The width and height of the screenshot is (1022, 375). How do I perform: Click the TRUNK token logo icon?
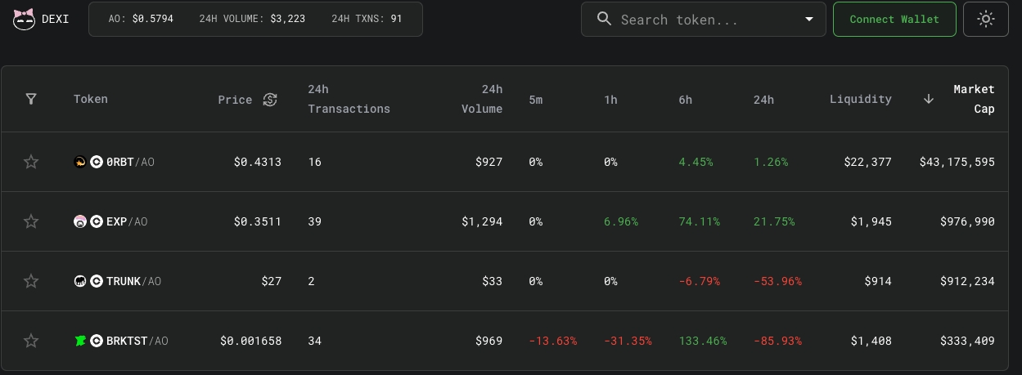coord(80,281)
